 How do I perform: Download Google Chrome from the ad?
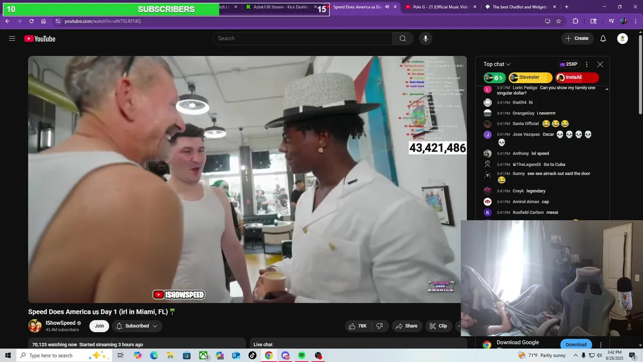(x=576, y=344)
